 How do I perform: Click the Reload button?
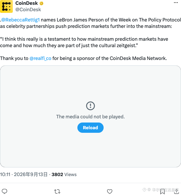coord(90,128)
